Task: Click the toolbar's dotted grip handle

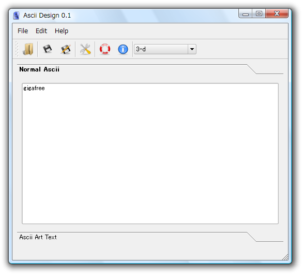Action: [x=17, y=49]
